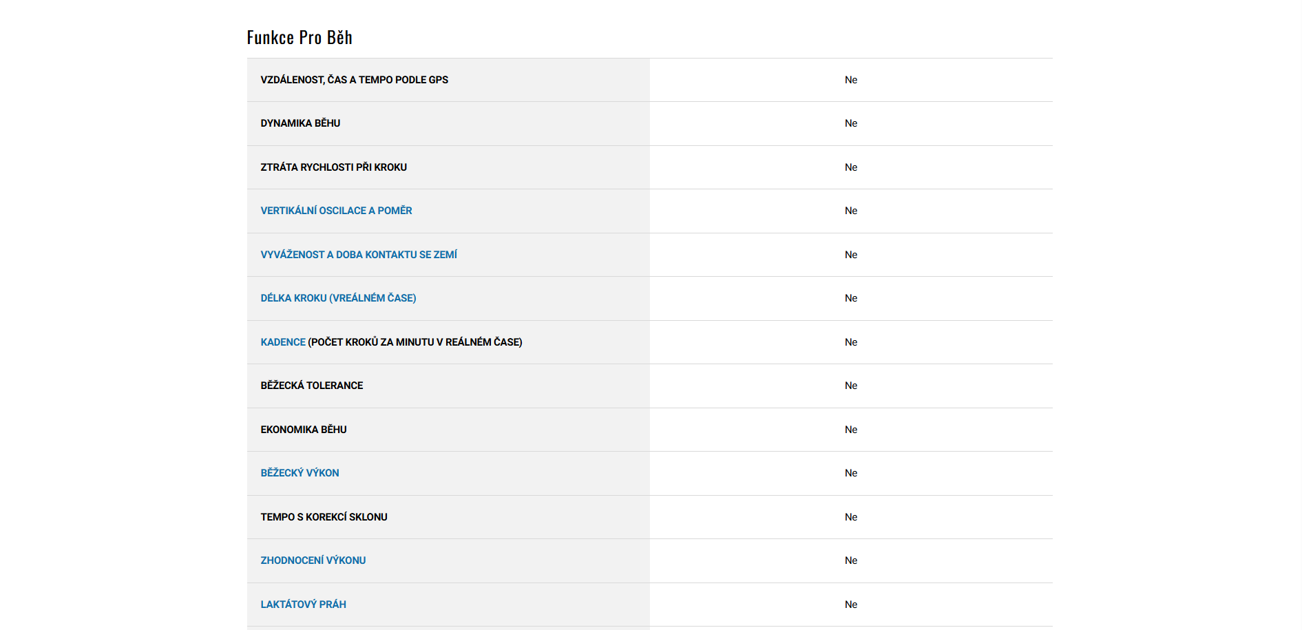Click the Ne value for Tempo s korekcí sklonu
This screenshot has height=630, width=1302.
851,517
